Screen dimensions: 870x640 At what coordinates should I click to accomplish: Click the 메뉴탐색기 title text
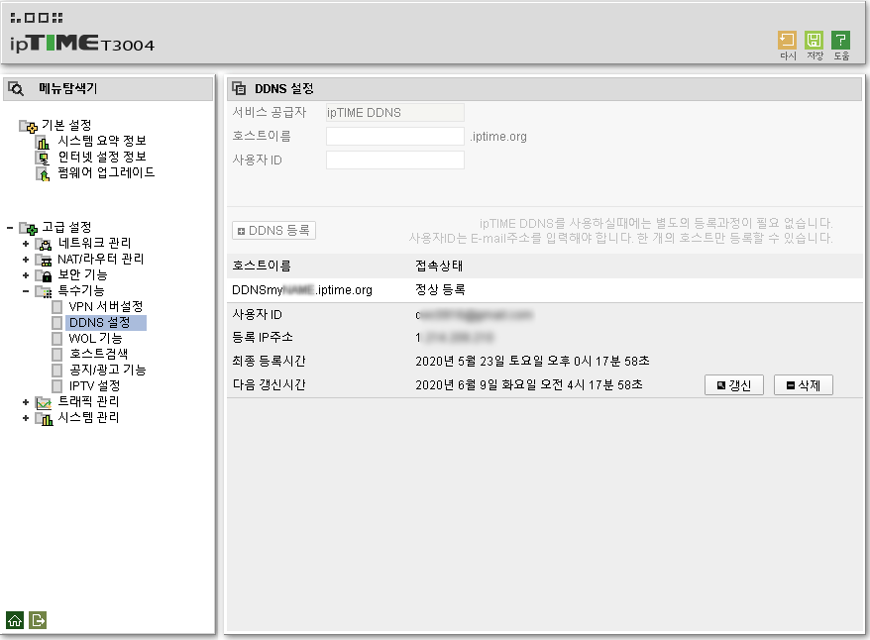[x=67, y=89]
